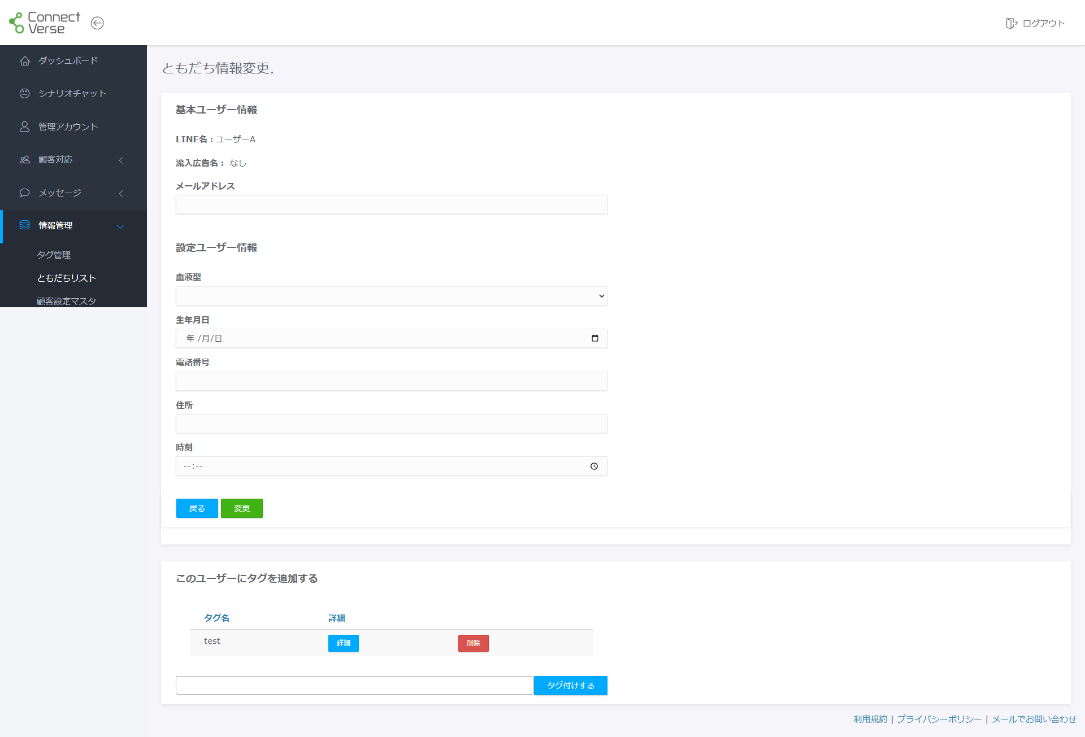Focus the 住所 input field

point(392,424)
